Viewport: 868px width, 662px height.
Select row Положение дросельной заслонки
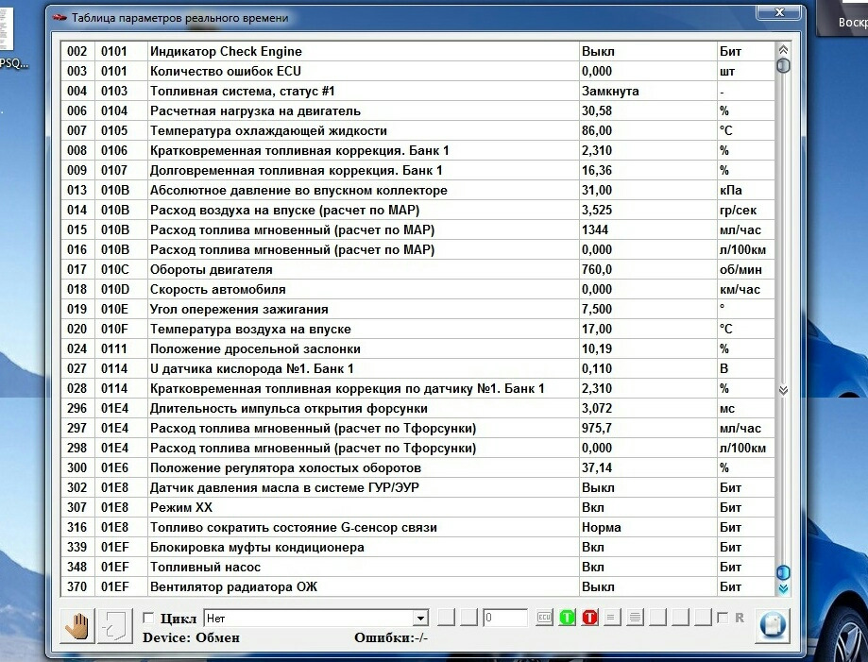[x=418, y=348]
